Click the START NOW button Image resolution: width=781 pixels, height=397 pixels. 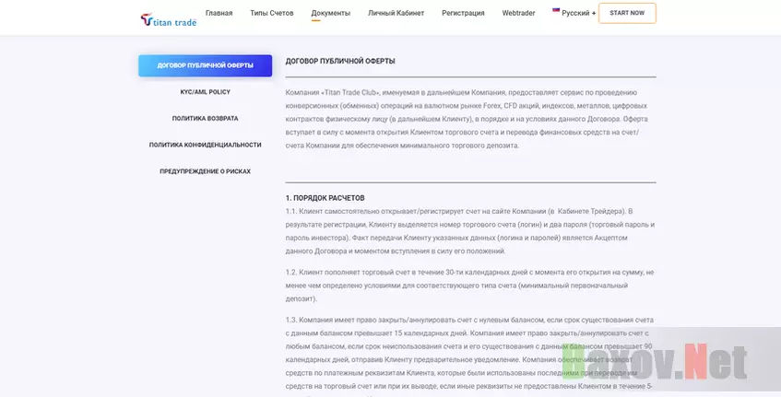coord(627,13)
